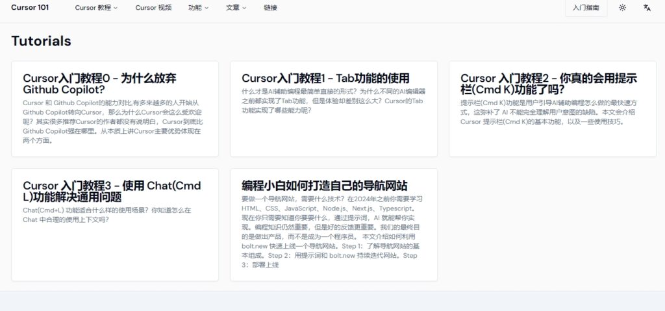Toggle the light/dark theme sun icon
The height and width of the screenshot is (311, 665).
[x=622, y=8]
